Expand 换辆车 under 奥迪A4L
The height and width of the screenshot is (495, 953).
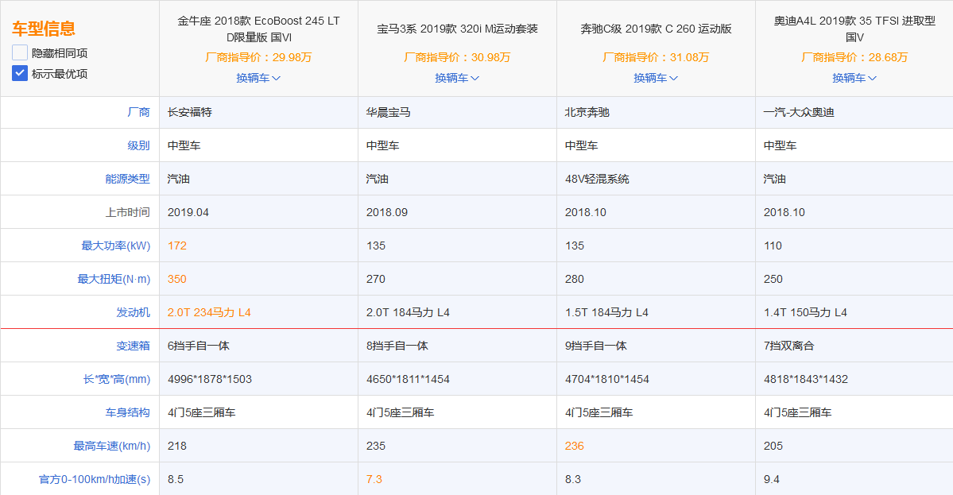tap(854, 78)
